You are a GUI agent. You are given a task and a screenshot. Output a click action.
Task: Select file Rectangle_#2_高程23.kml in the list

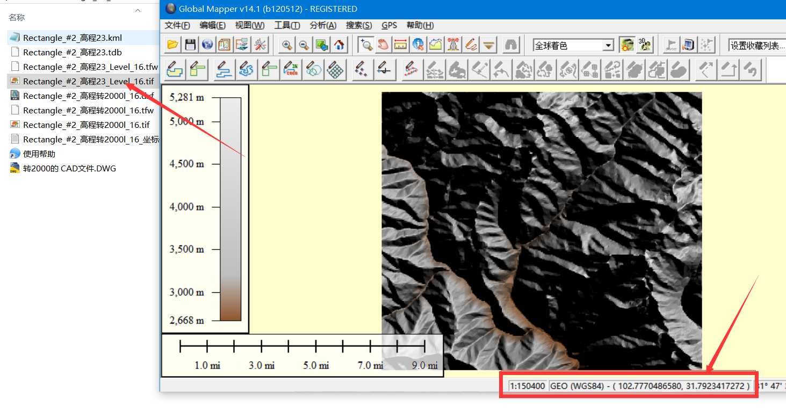pyautogui.click(x=73, y=38)
